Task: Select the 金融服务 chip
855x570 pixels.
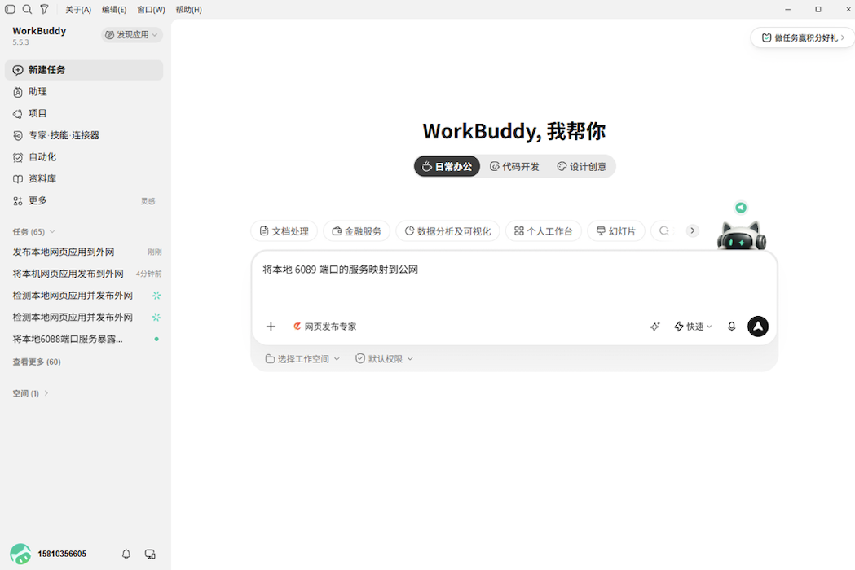Action: [357, 231]
